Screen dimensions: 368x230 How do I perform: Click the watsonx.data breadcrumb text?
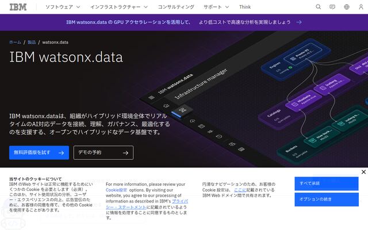[x=55, y=42]
